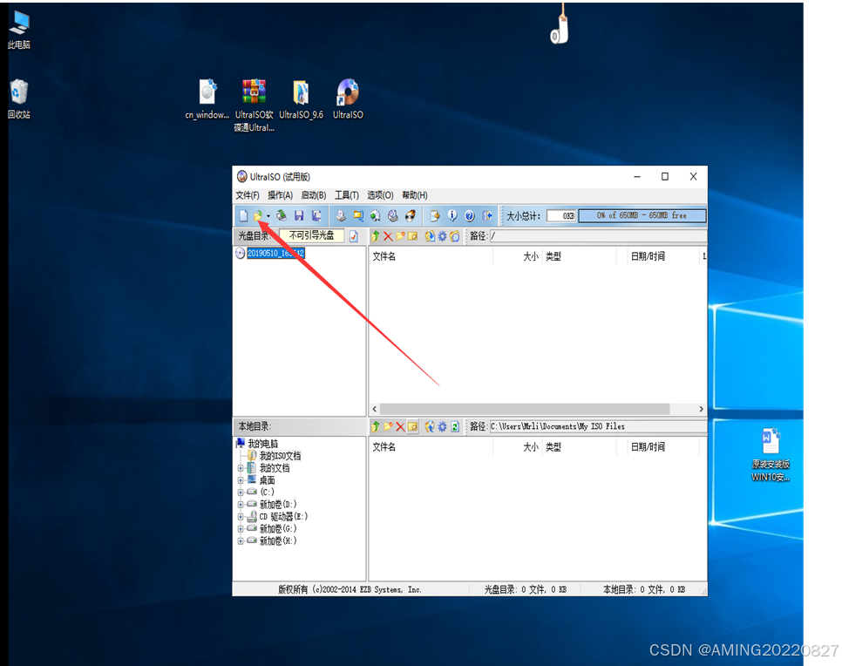
Task: Select the 20190510 disc root node
Action: tap(276, 253)
